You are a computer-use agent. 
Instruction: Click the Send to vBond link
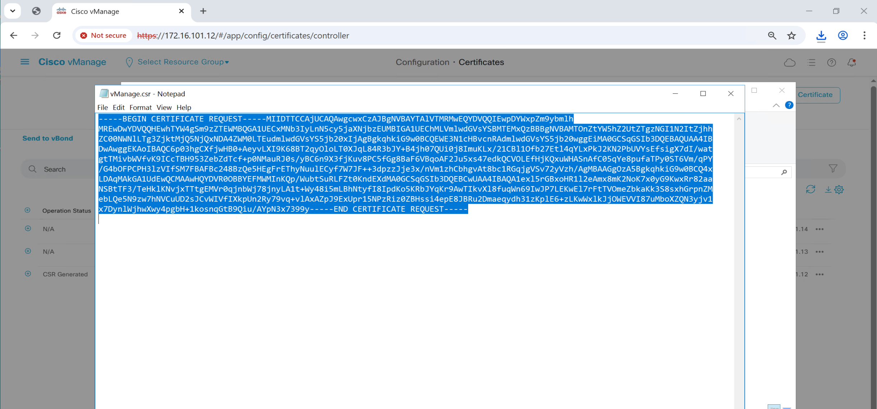(x=47, y=138)
